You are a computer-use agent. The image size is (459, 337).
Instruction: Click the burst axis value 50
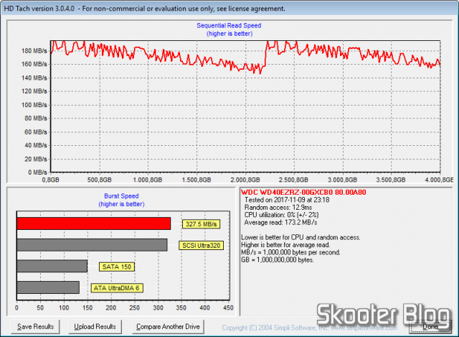(40, 308)
